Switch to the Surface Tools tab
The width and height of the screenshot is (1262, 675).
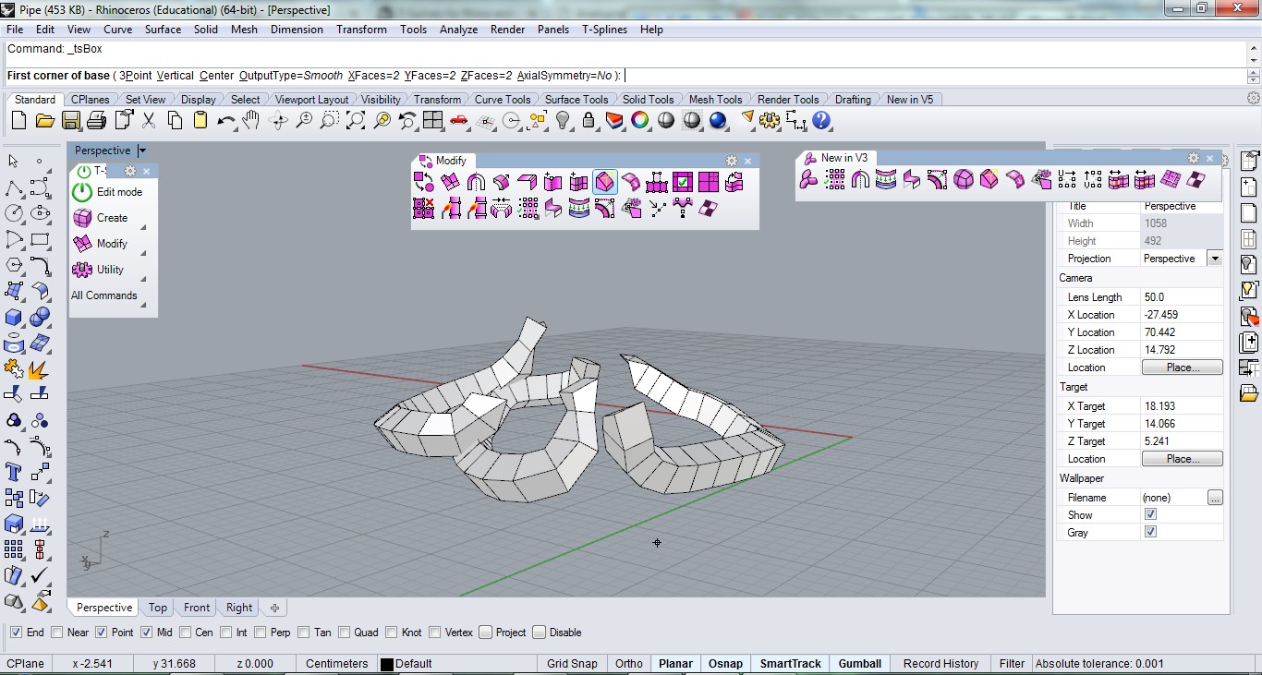point(576,100)
